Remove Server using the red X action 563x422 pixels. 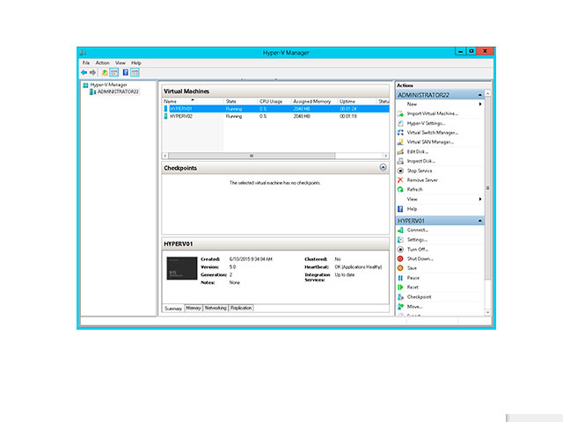point(424,179)
